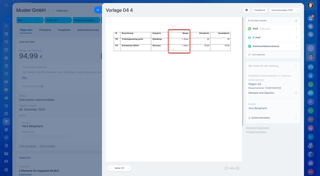Viewport: 320px width, 176px height.
Task: Print the Vorlage 04 4 document
Action: [x=246, y=10]
